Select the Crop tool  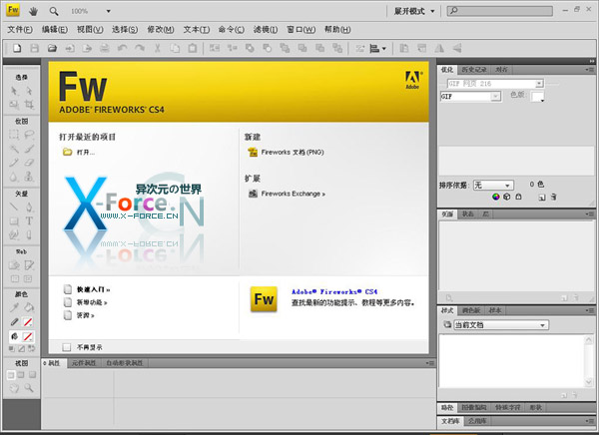pyautogui.click(x=29, y=105)
